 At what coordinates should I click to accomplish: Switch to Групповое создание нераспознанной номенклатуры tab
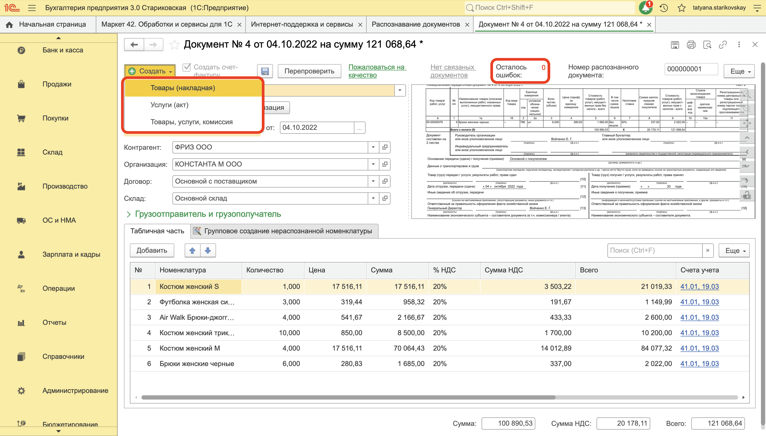click(x=284, y=231)
